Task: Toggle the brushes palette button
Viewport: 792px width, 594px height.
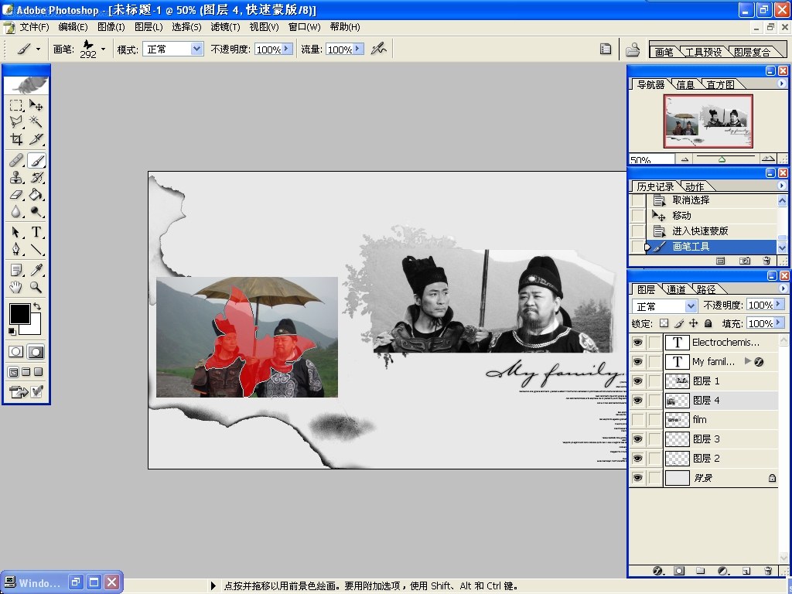Action: pos(605,49)
